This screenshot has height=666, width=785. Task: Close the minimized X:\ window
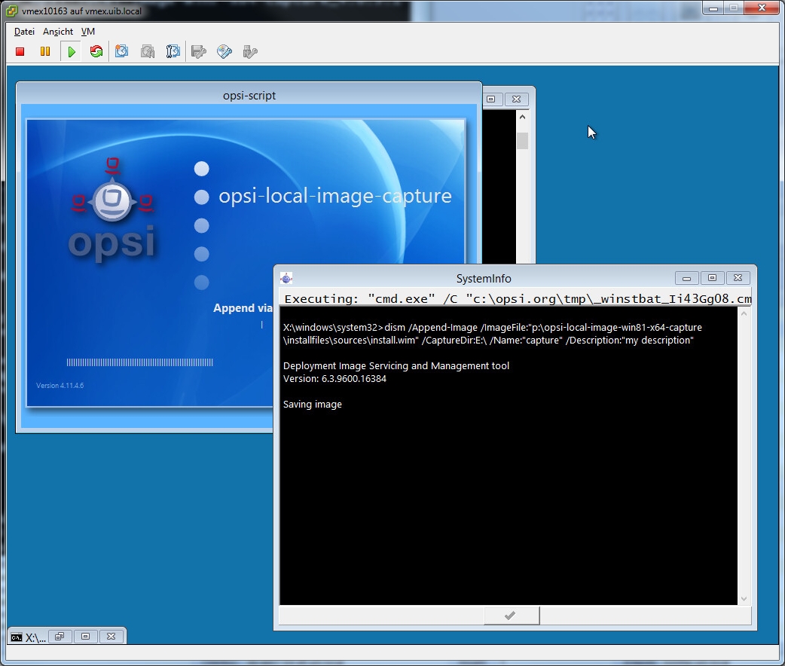(111, 637)
